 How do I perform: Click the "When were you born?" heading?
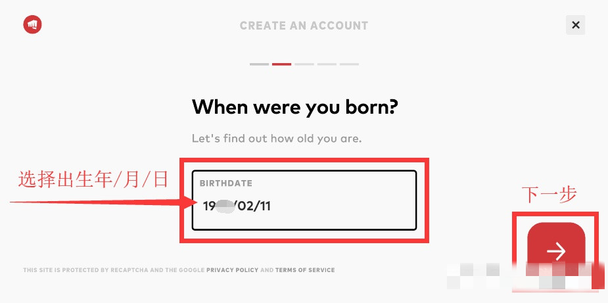[295, 108]
